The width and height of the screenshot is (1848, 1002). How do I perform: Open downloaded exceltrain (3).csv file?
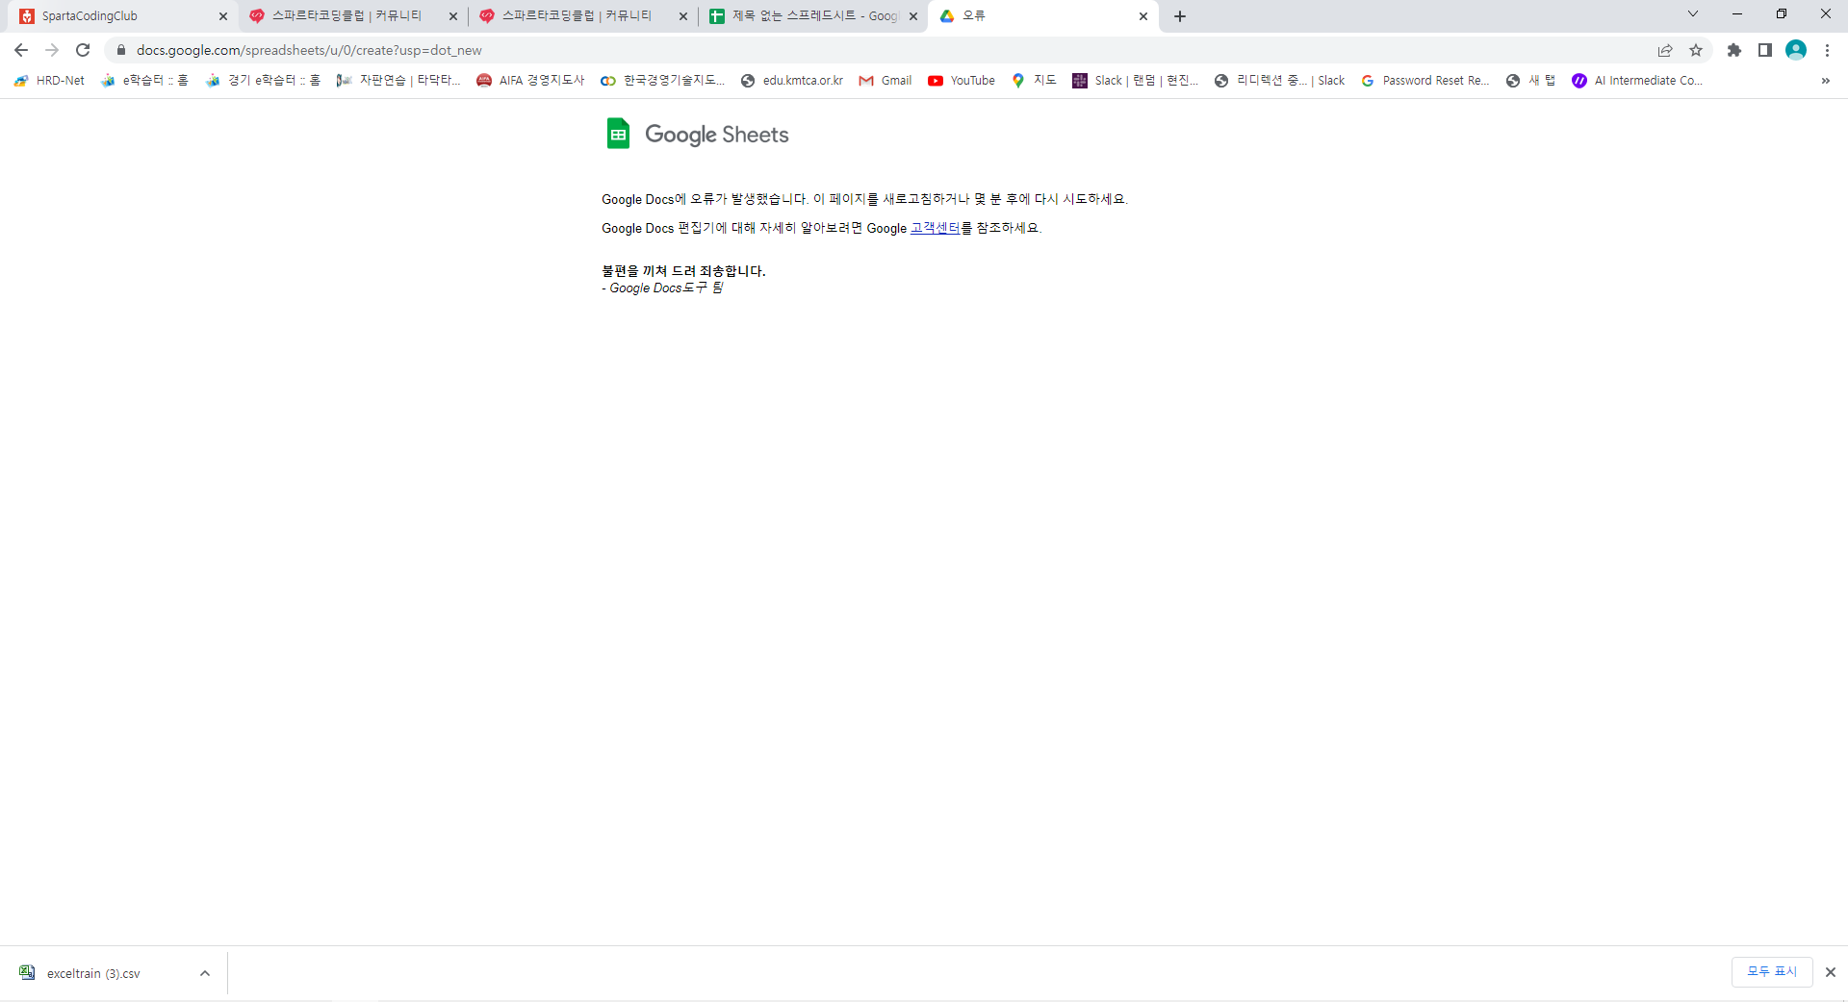click(93, 973)
